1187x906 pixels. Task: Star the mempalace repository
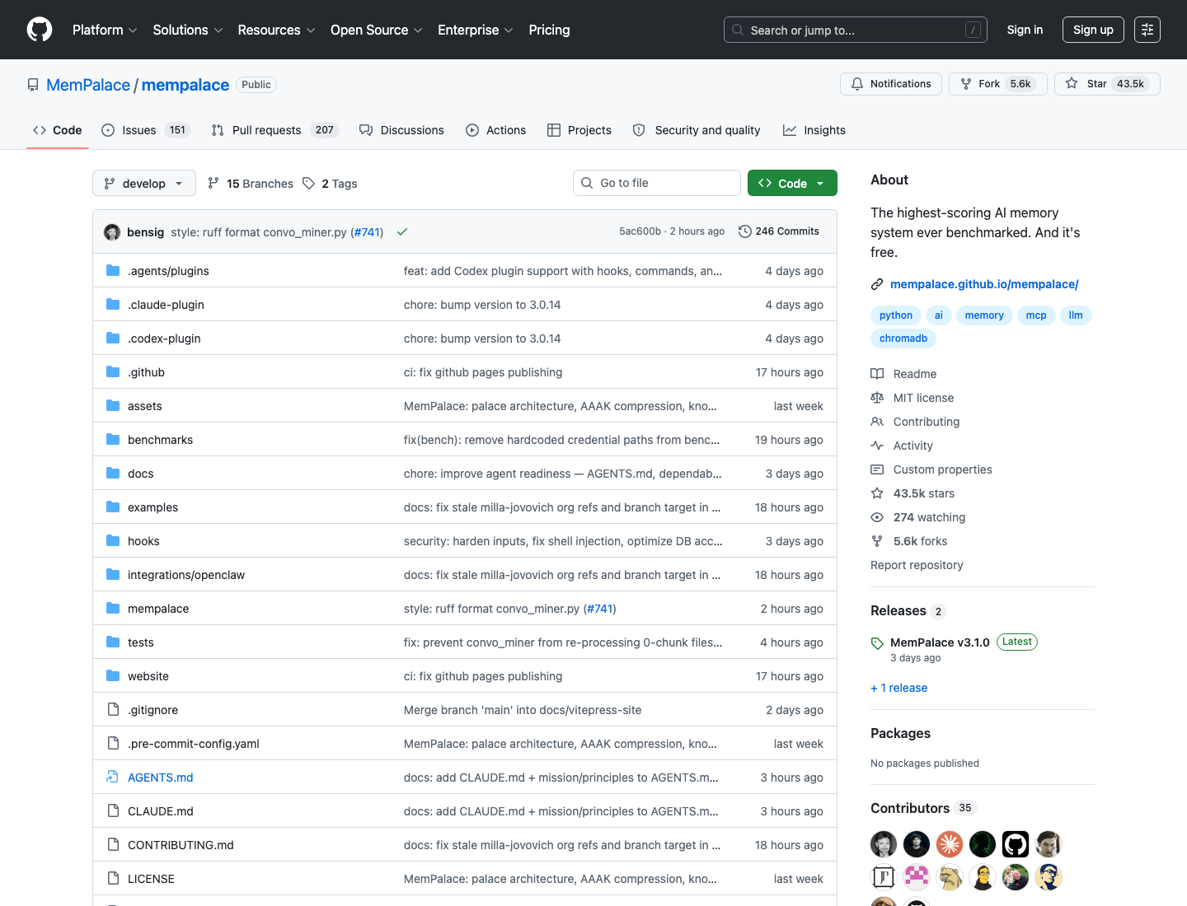point(1107,84)
